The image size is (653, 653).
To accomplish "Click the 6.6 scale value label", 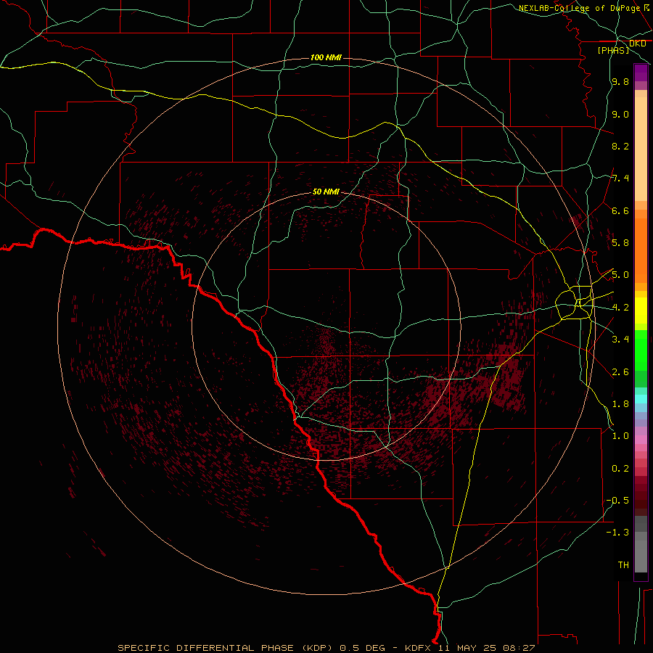I will (620, 210).
